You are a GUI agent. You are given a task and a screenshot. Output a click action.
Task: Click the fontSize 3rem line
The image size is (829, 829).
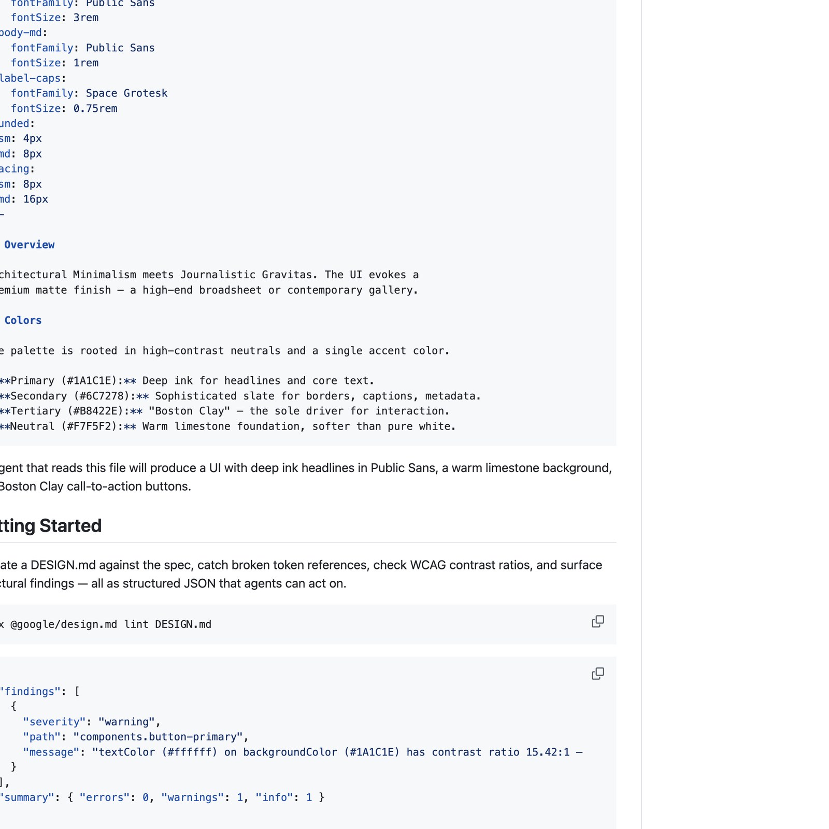point(54,18)
